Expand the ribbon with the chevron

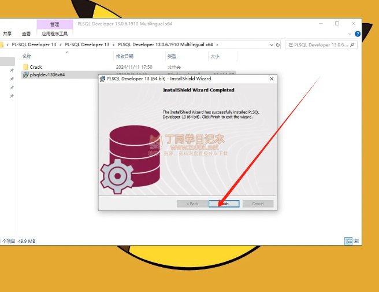pos(350,34)
